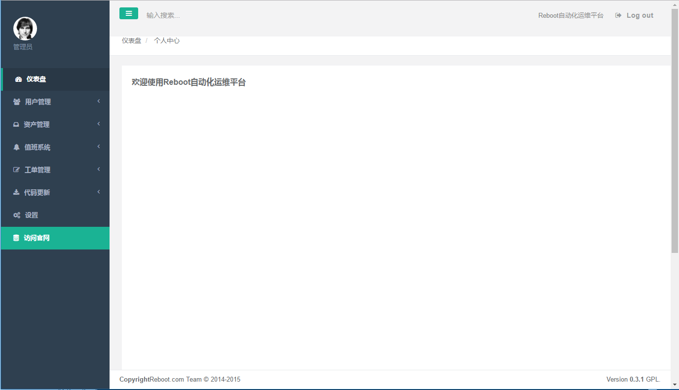Click the bell icon for 值班系统
Screen dimensions: 679x390
click(16, 147)
